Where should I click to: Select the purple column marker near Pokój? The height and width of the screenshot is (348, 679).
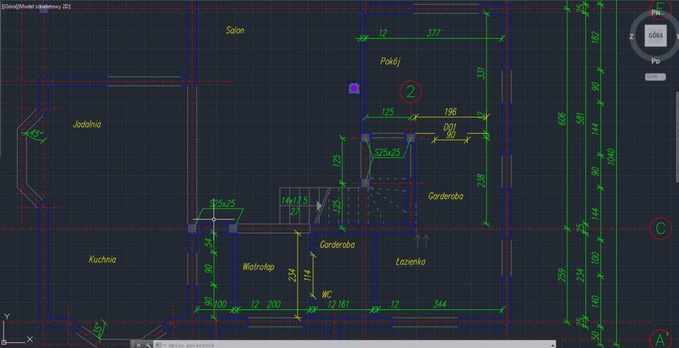coord(354,88)
